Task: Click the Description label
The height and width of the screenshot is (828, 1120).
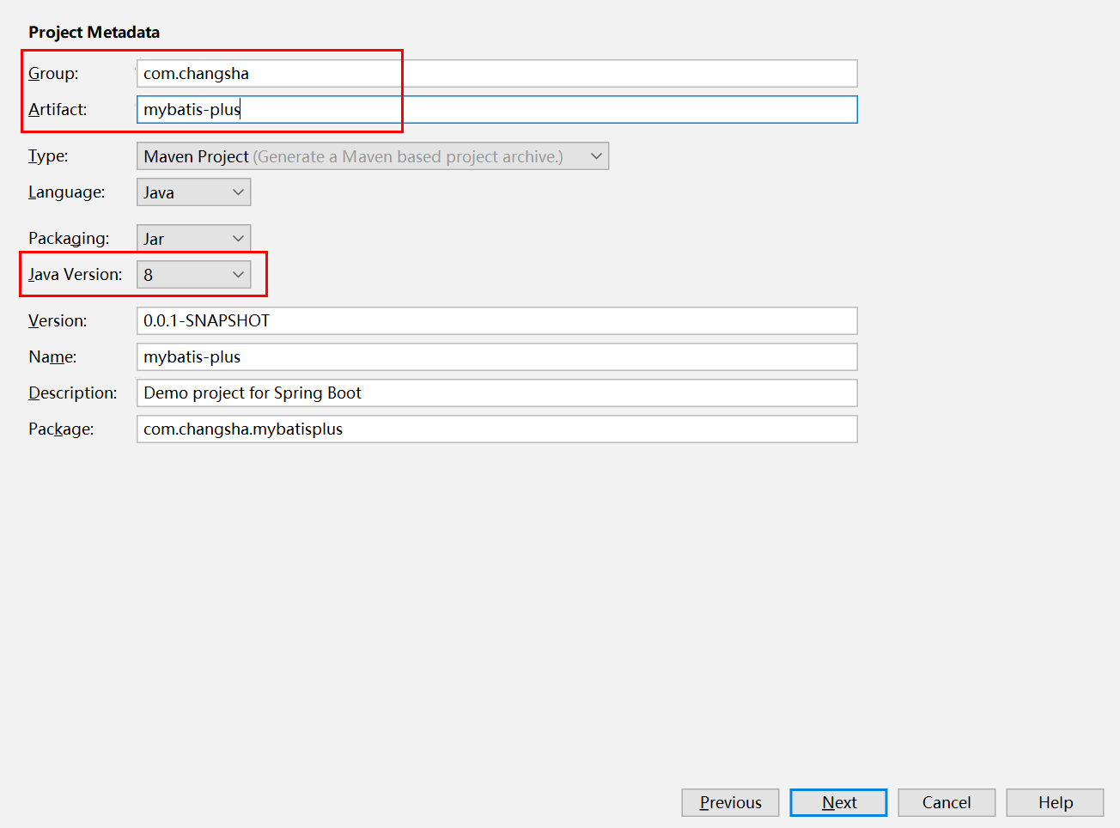Action: [x=73, y=393]
